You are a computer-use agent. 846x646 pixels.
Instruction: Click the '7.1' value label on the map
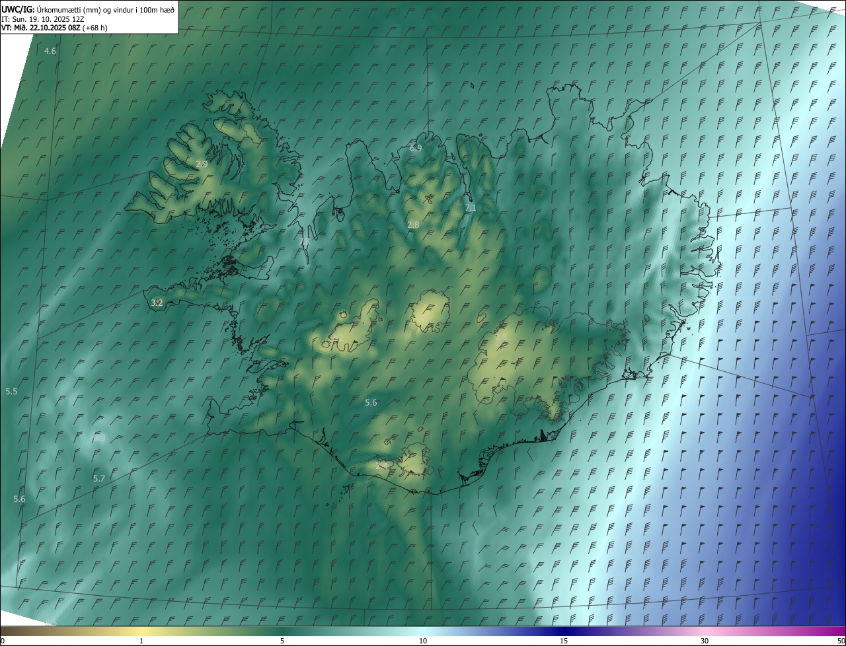tap(471, 207)
